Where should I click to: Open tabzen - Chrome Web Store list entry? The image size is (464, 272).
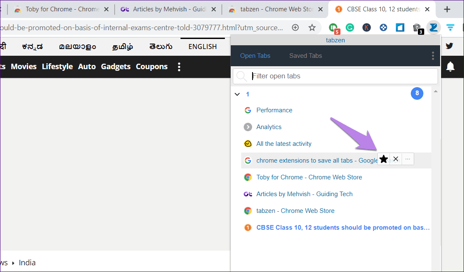pos(295,211)
